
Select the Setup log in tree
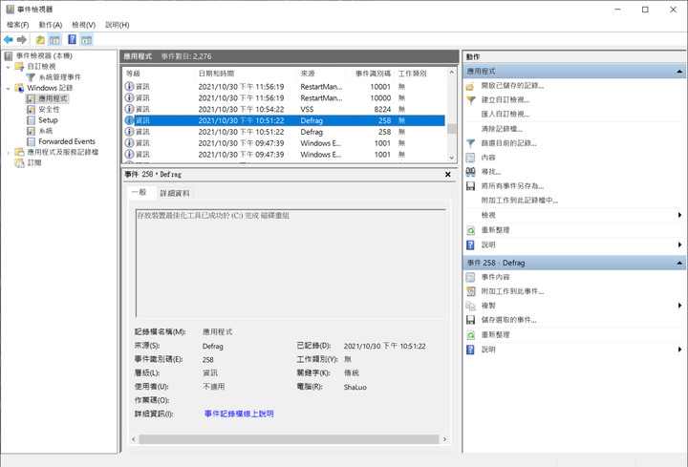48,120
